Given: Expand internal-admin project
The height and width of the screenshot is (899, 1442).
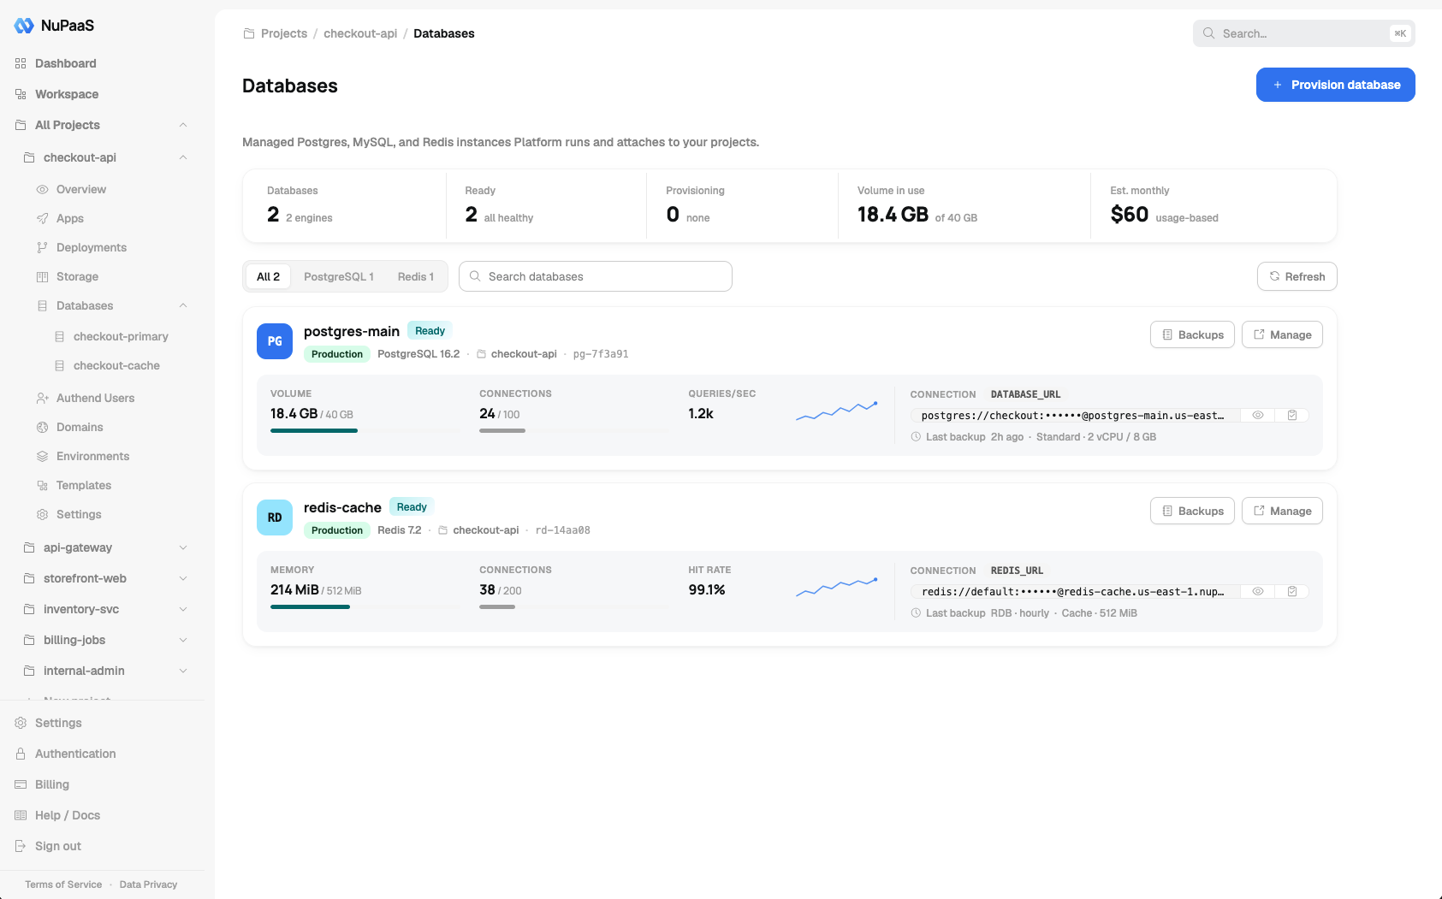Looking at the screenshot, I should pyautogui.click(x=183, y=671).
